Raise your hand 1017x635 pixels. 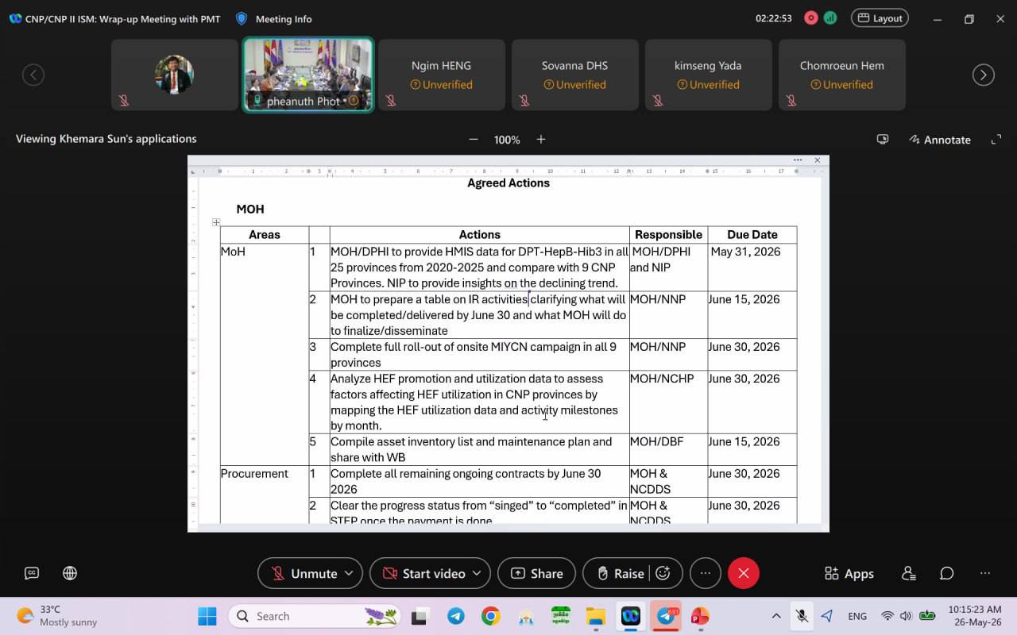pos(620,573)
